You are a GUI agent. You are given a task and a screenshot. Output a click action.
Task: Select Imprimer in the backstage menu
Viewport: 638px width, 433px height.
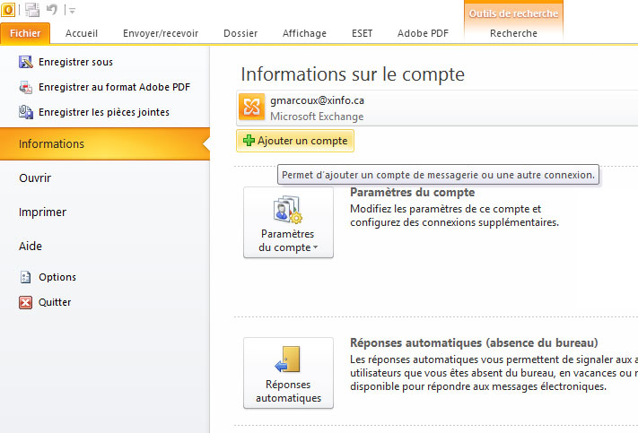pos(43,212)
